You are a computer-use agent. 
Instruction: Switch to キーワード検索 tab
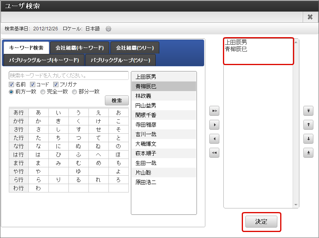pyautogui.click(x=26, y=48)
